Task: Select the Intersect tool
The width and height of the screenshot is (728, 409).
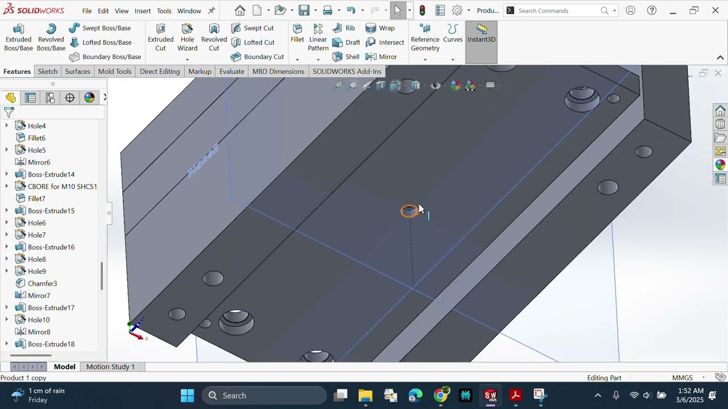Action: [x=384, y=42]
